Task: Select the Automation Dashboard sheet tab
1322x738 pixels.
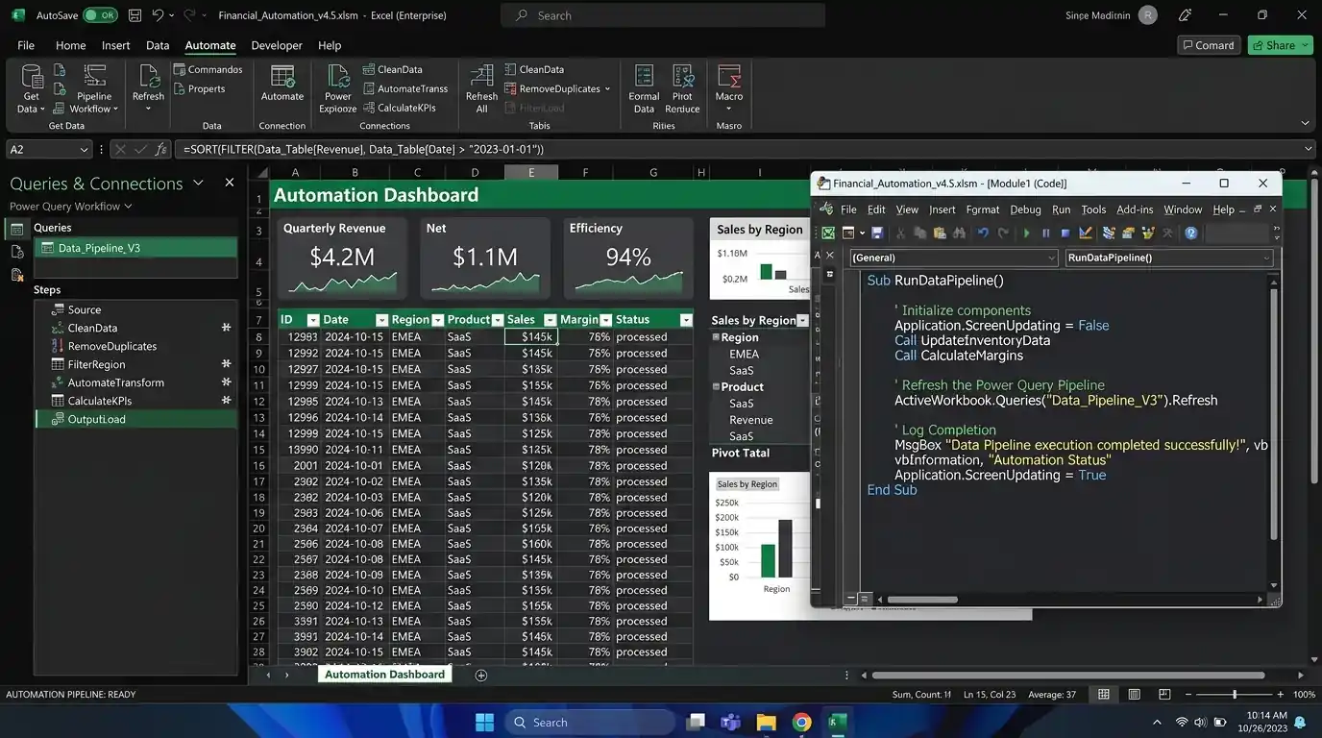Action: pos(384,675)
